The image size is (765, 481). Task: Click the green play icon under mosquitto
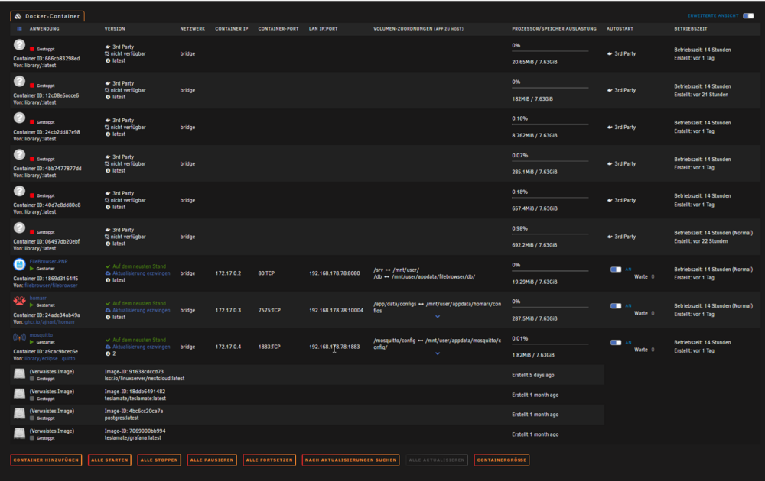(x=31, y=342)
